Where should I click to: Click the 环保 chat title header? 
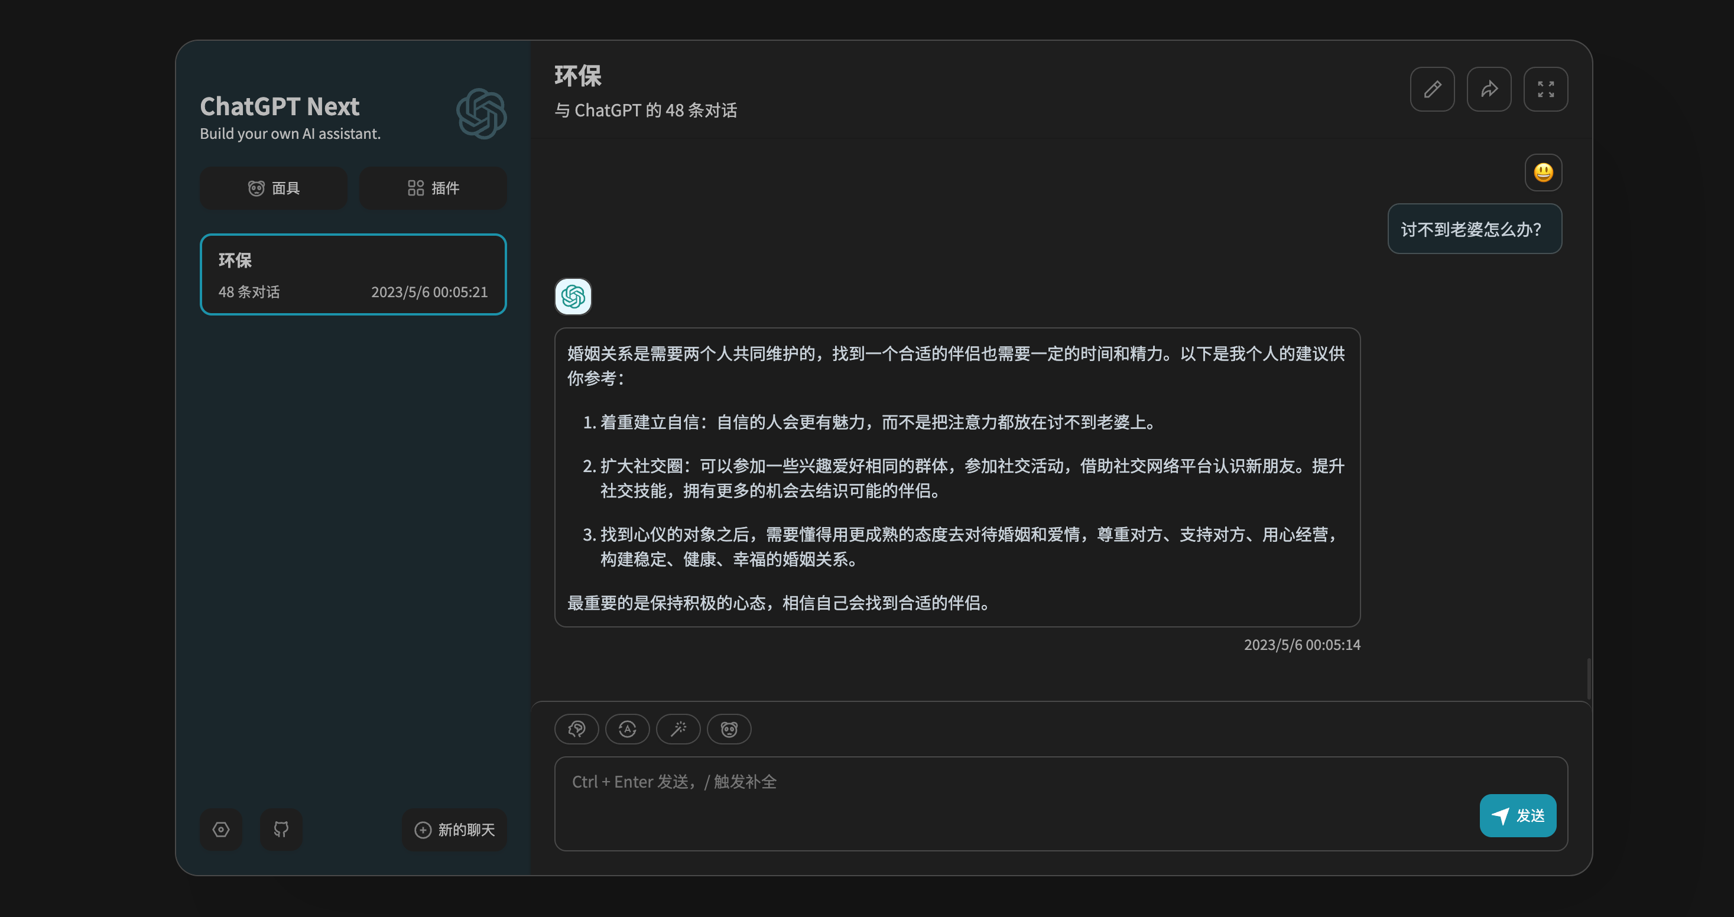coord(577,76)
